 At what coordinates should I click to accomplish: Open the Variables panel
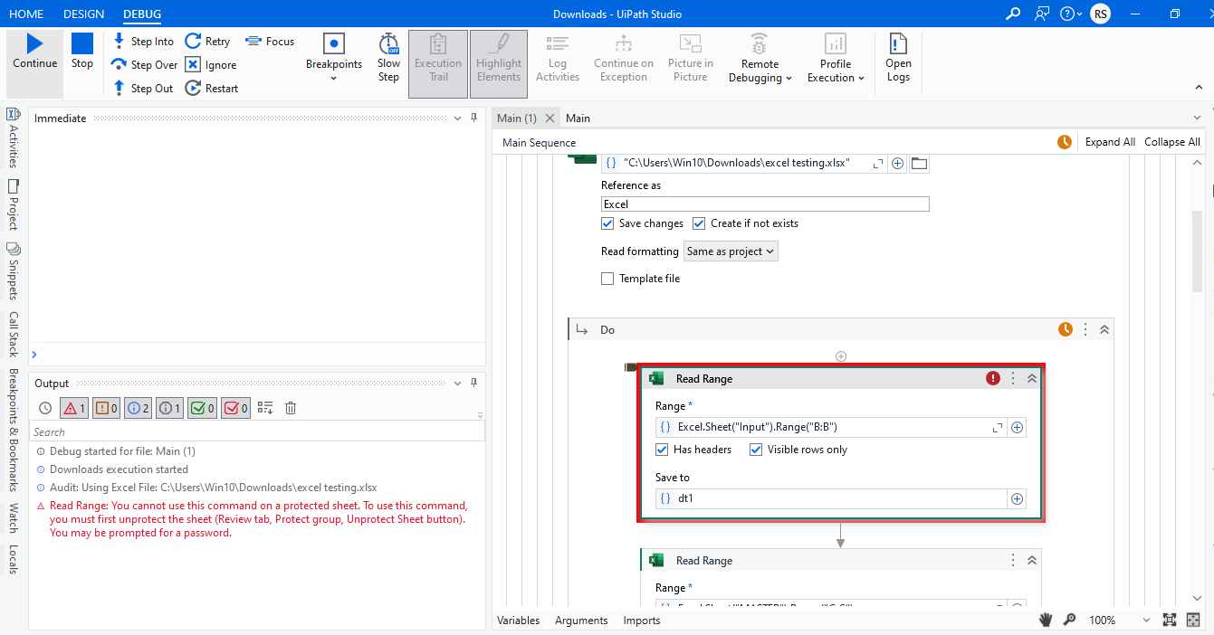tap(519, 621)
